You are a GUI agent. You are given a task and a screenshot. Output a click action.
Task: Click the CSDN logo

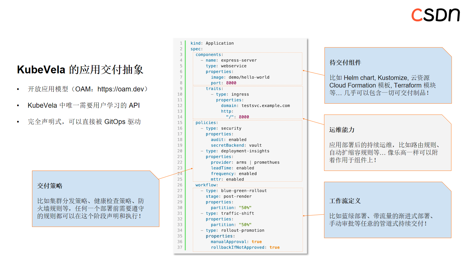(435, 15)
